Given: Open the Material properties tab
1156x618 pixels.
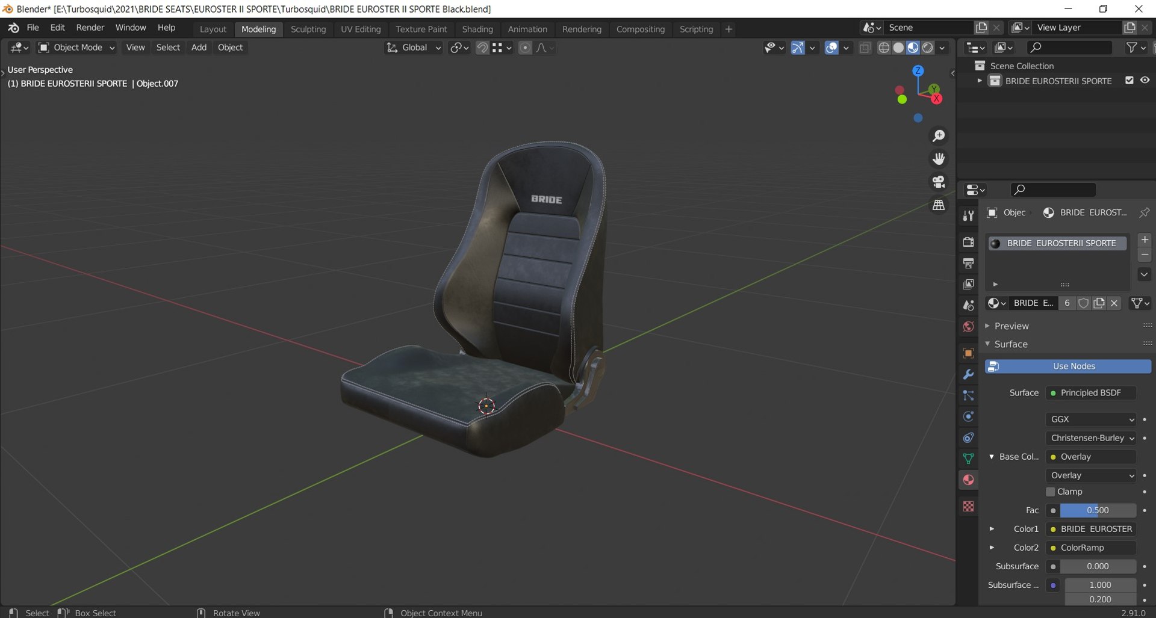Looking at the screenshot, I should click(968, 480).
